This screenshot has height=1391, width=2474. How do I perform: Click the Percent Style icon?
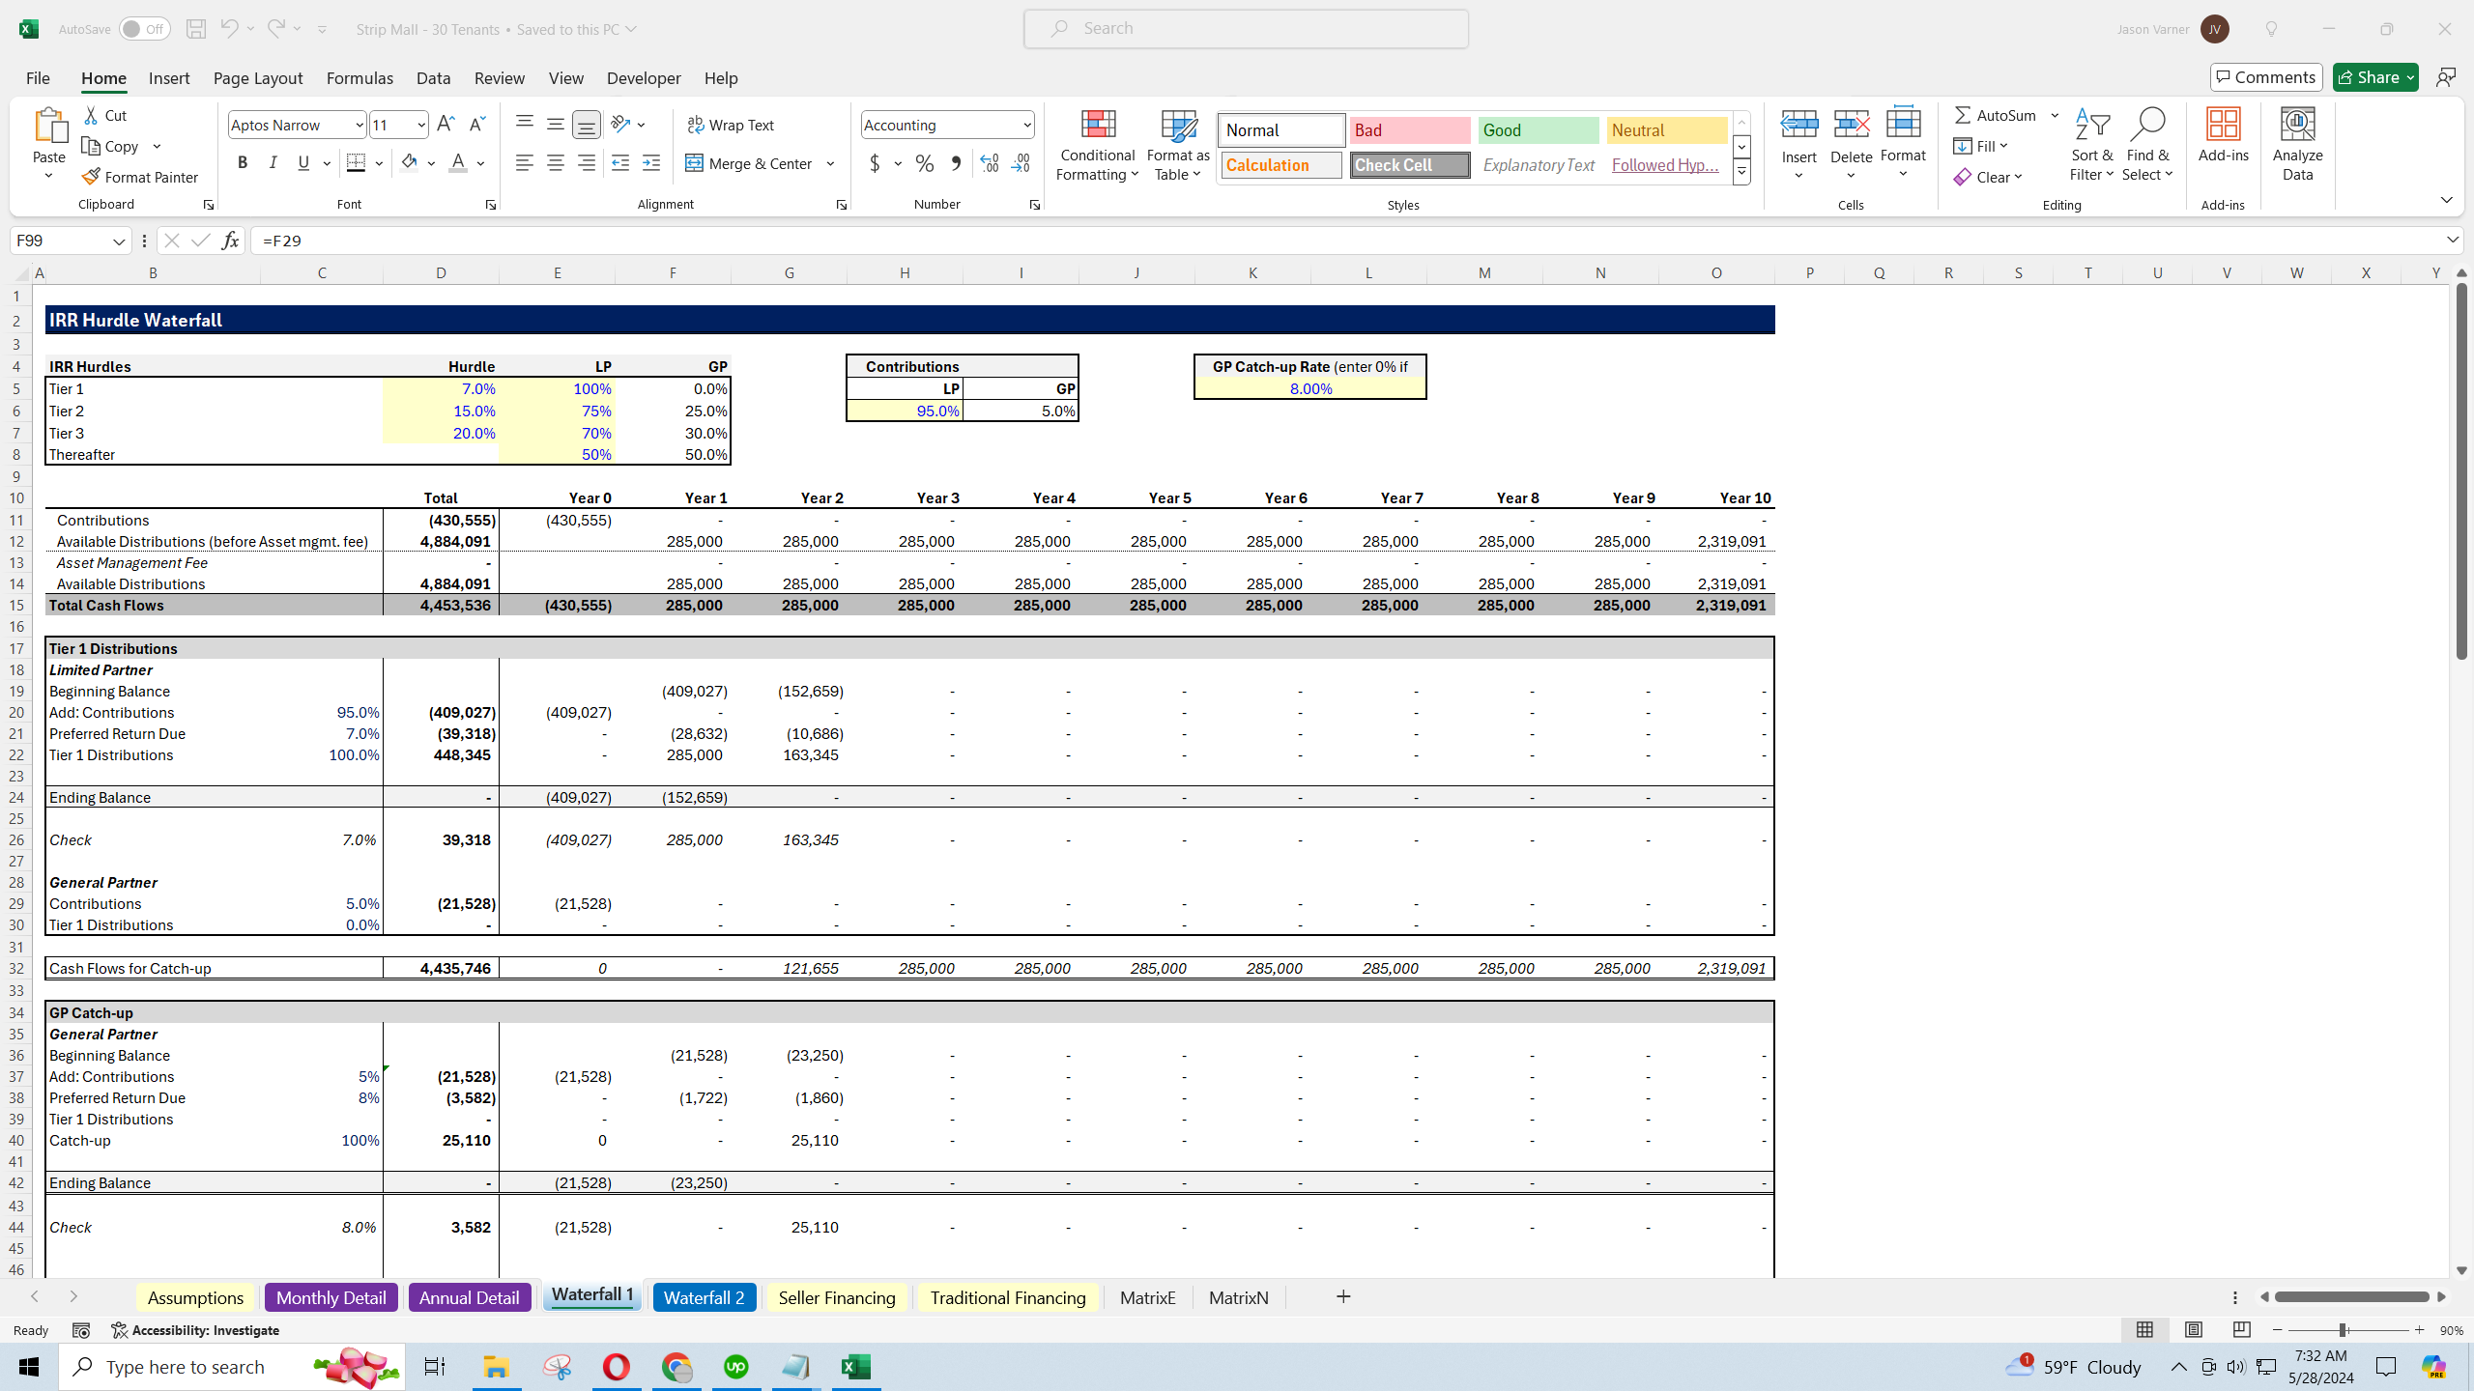pyautogui.click(x=925, y=163)
